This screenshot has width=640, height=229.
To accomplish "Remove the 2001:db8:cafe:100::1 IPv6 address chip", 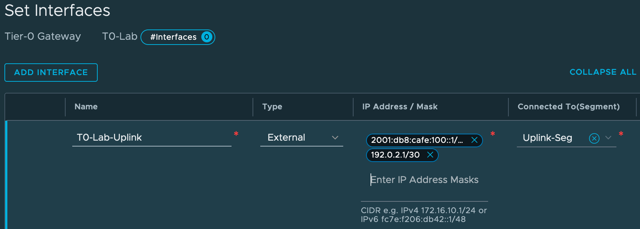I will 474,140.
